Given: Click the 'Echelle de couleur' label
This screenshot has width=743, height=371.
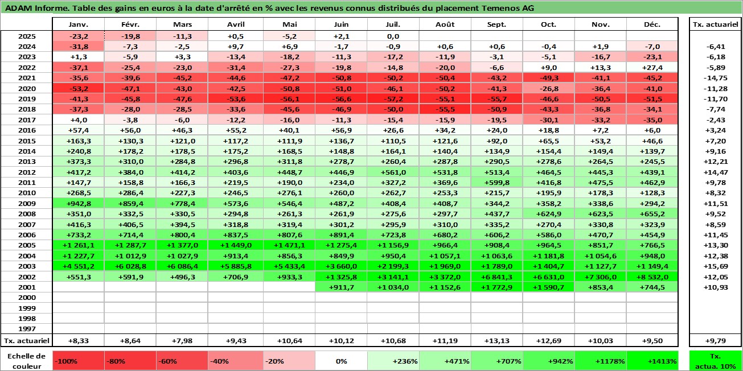Looking at the screenshot, I should pos(26,361).
